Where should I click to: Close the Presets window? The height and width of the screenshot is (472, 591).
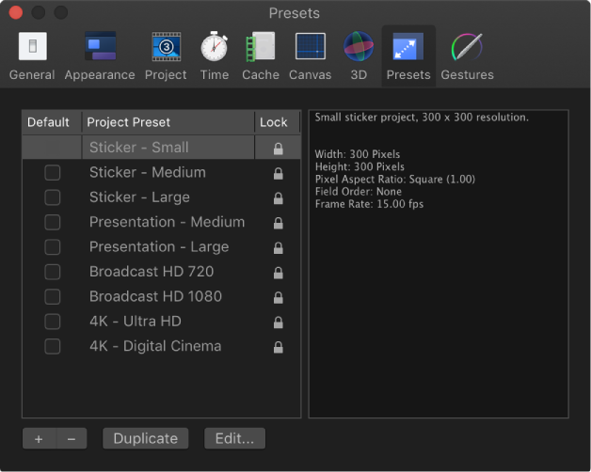(x=16, y=12)
